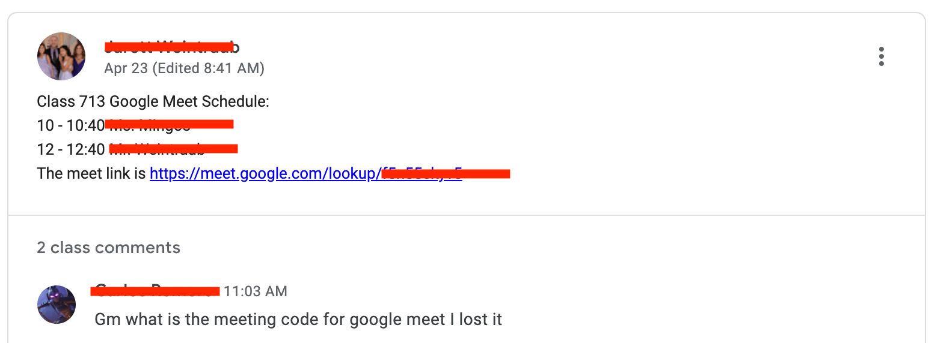This screenshot has height=343, width=938.
Task: Click the red bar after 12 - 12:40
Action: click(x=174, y=148)
